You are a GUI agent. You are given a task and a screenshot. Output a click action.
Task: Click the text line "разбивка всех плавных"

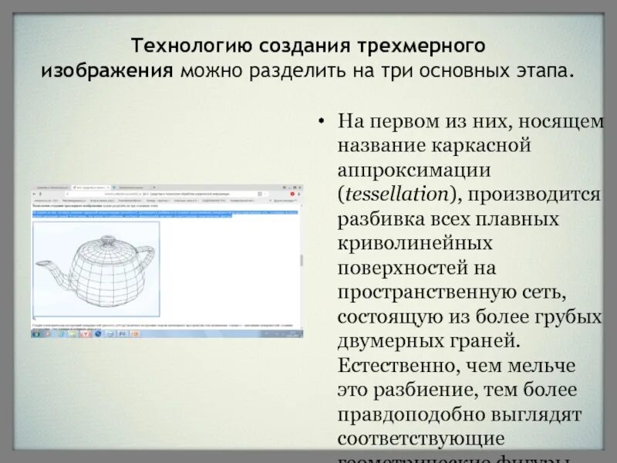tap(448, 219)
